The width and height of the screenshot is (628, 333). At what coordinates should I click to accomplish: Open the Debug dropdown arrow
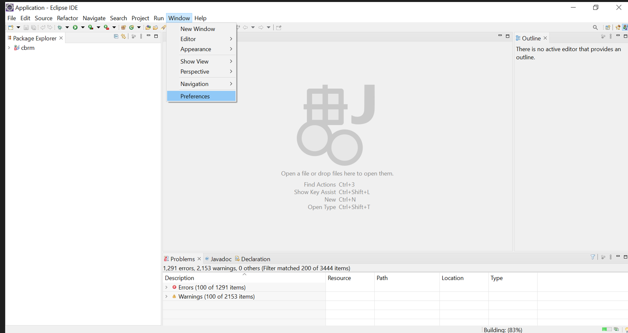(x=67, y=27)
